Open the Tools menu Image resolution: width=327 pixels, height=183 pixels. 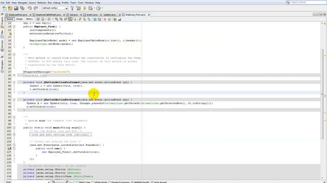pyautogui.click(x=81, y=3)
